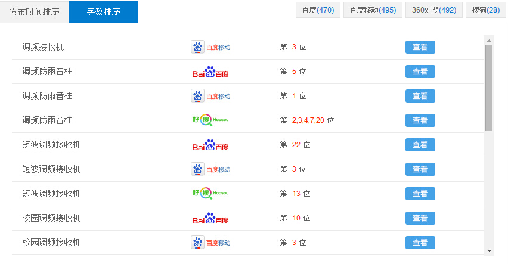
Task: Click the 百度移动 logo in the 短波调频接收机 row
Action: [210, 169]
